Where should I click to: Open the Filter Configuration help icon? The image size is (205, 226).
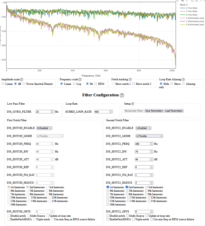(122, 95)
